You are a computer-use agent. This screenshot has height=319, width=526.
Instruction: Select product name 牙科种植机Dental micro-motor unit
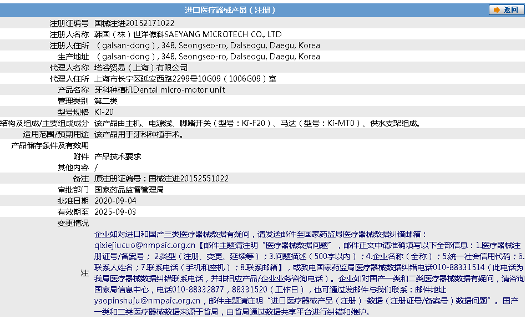point(159,89)
